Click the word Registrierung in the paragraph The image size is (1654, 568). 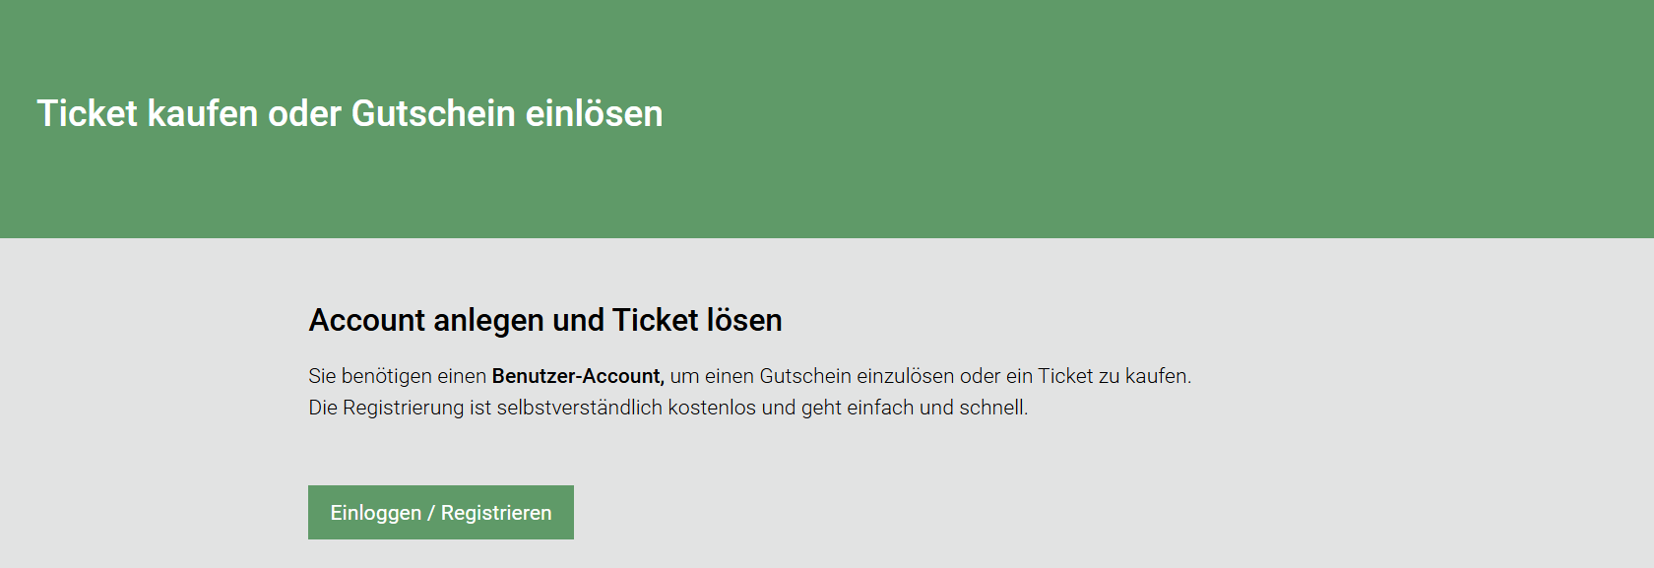[403, 408]
